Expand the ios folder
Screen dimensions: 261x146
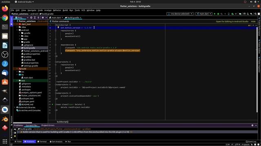pos(17,72)
